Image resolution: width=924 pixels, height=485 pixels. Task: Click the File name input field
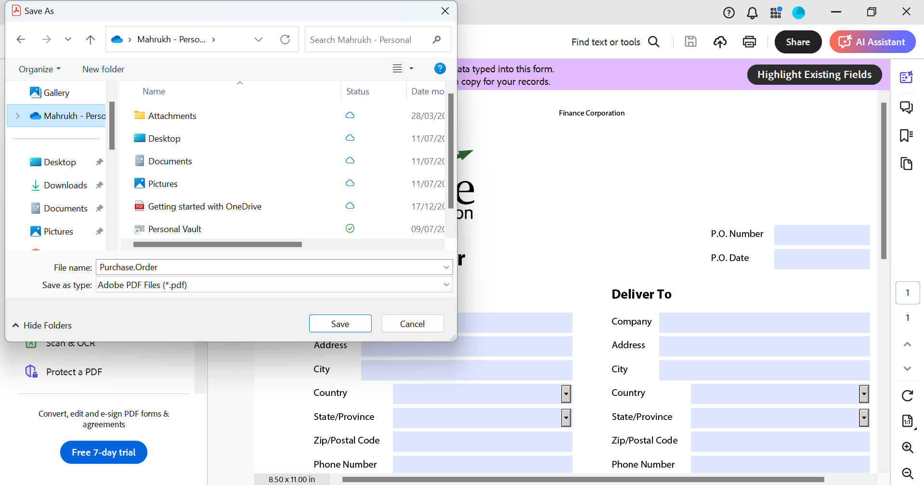point(270,267)
